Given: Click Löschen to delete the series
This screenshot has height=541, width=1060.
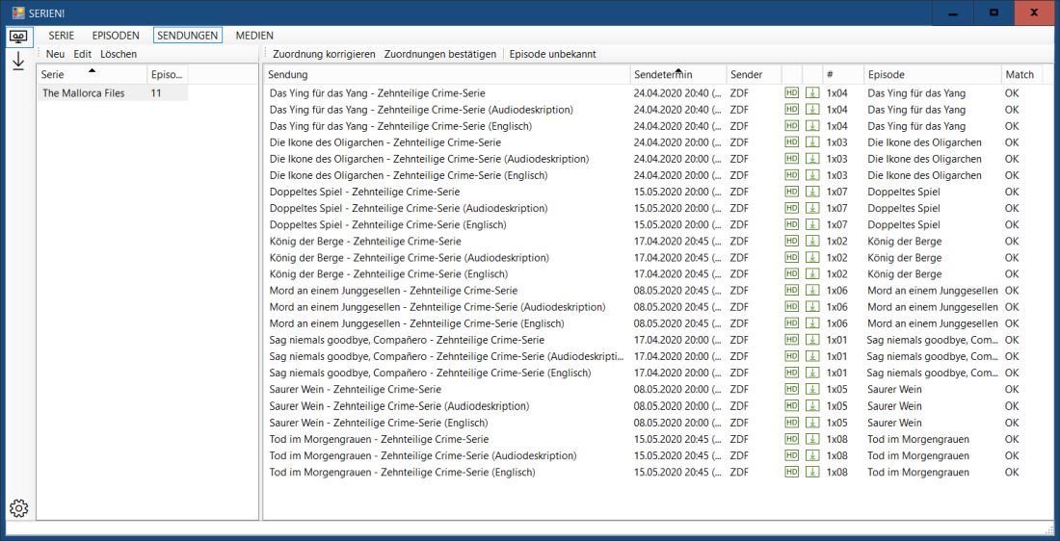Looking at the screenshot, I should coord(119,54).
